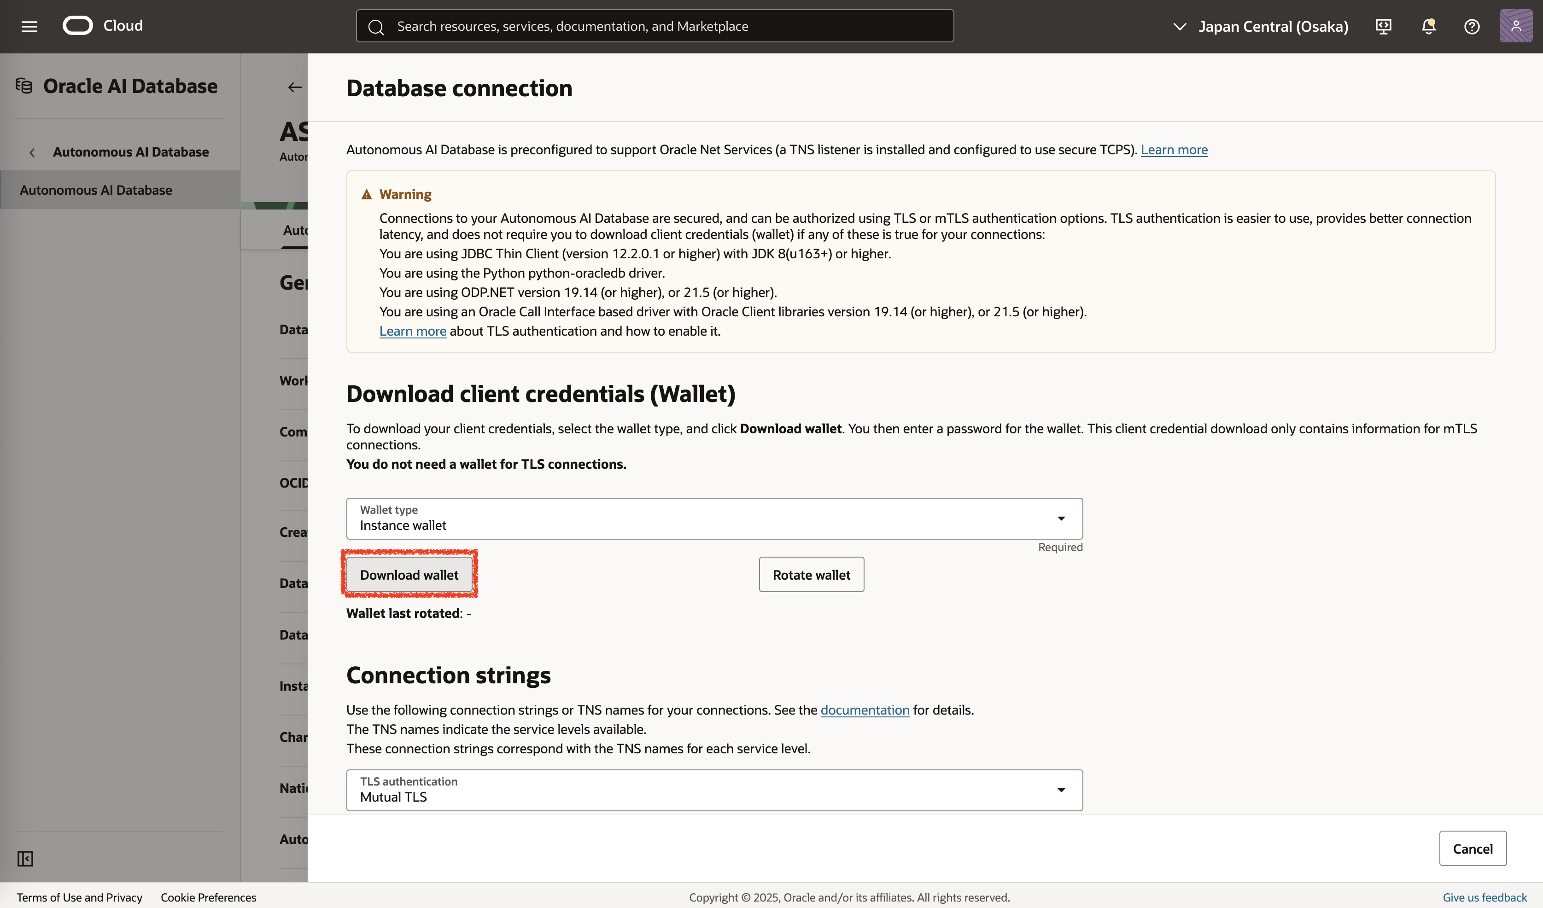Open the help question mark icon
The height and width of the screenshot is (908, 1543).
(x=1471, y=26)
